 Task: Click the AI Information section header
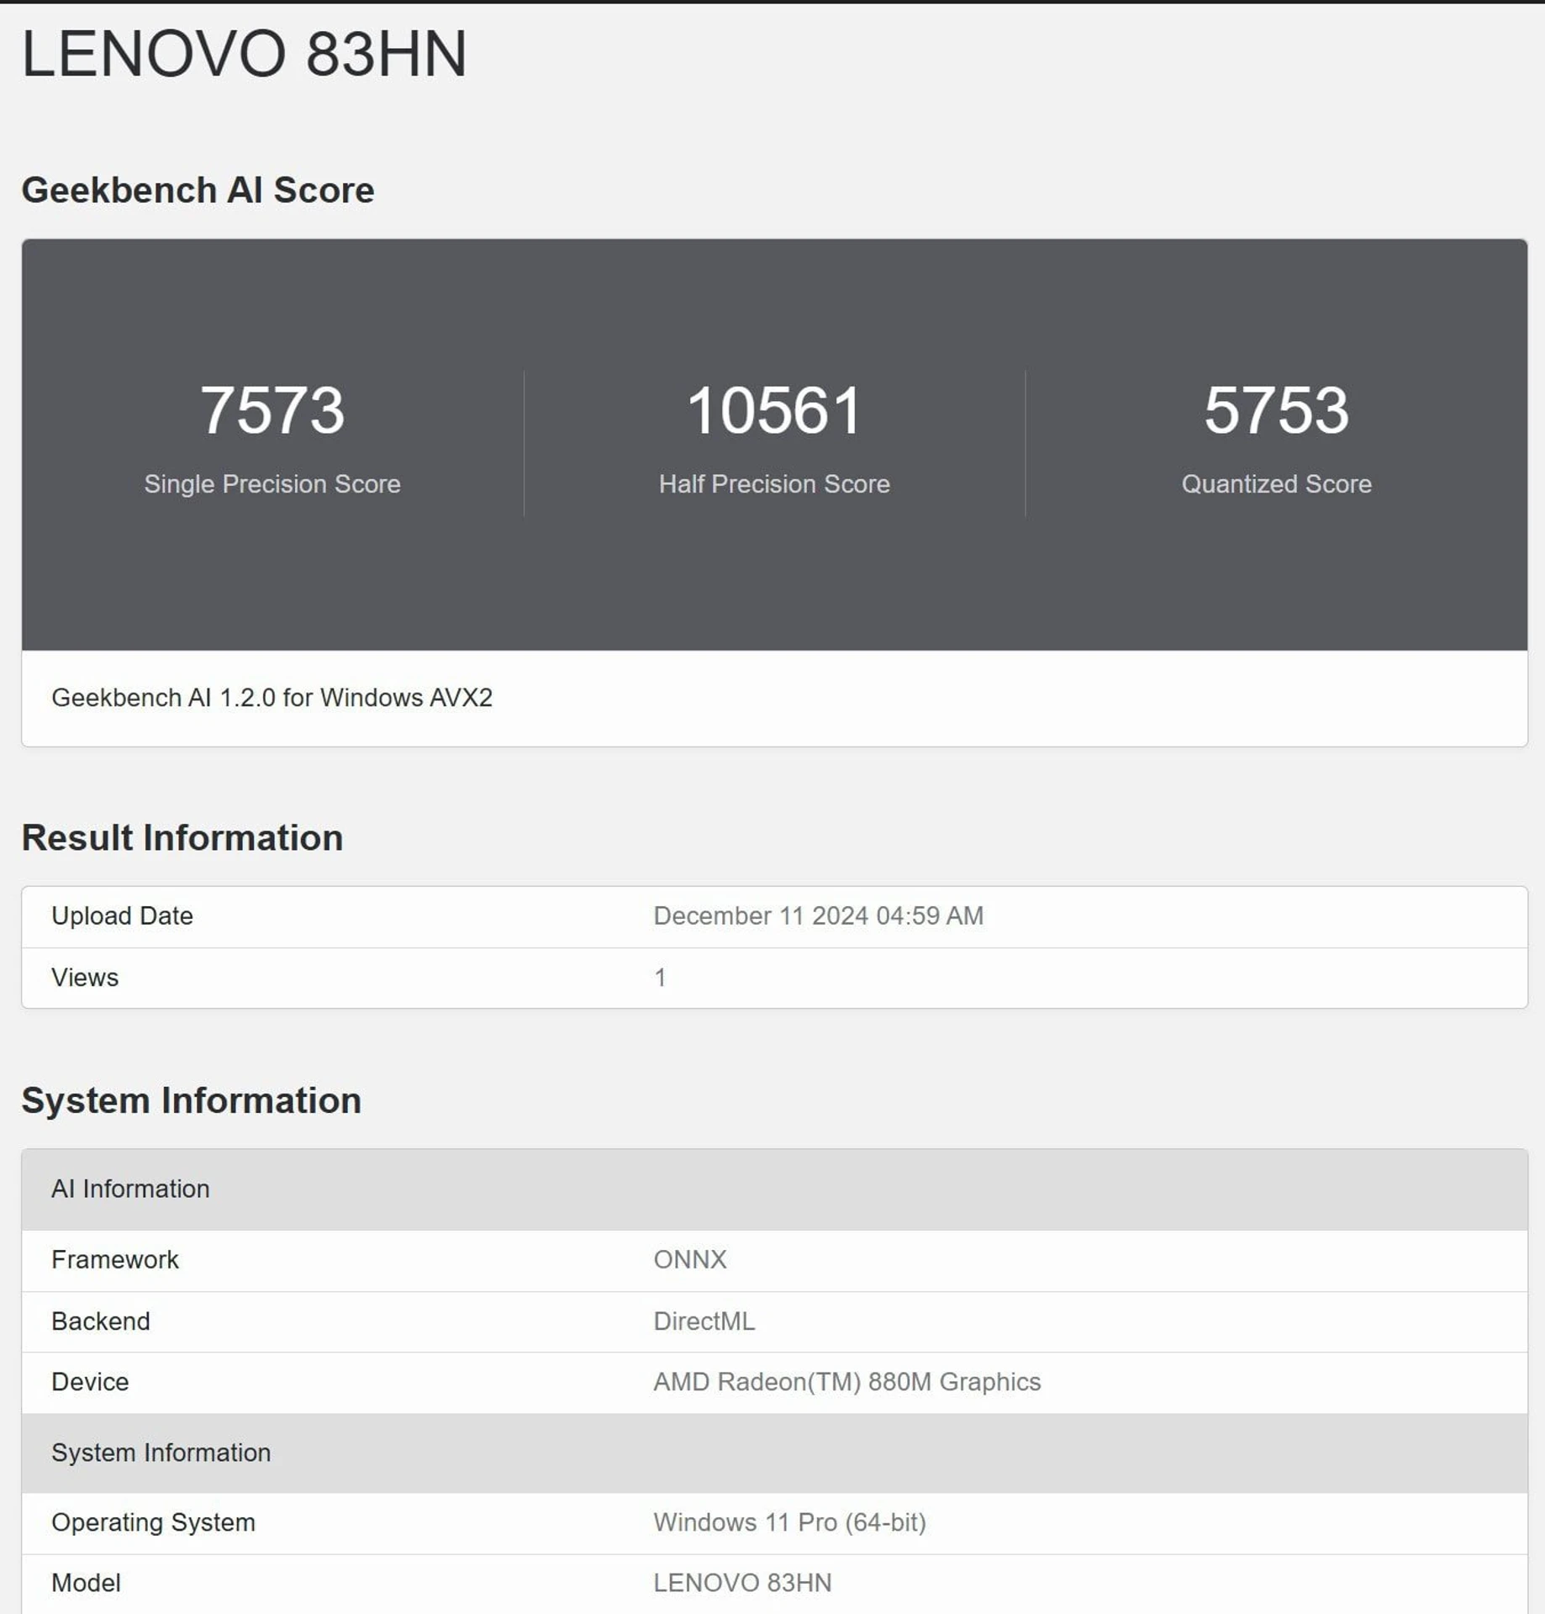pyautogui.click(x=774, y=1189)
